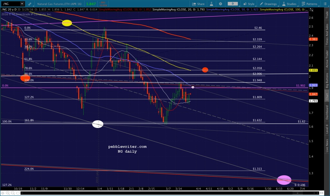Open the Big Buttons side tab
Screen dimensions: 330x196
tap(327, 80)
